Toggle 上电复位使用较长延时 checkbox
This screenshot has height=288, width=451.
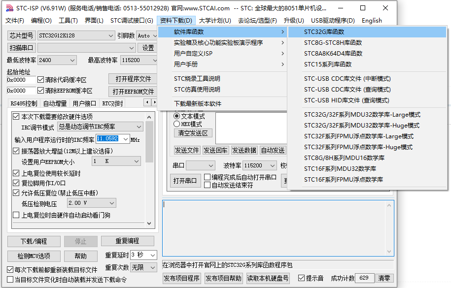point(16,173)
